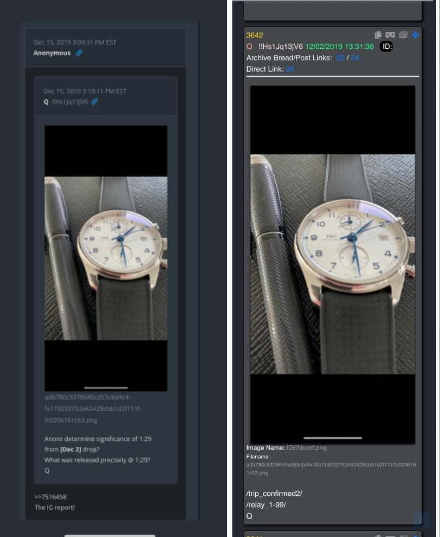Click the chain link icon after !!Hs1Jq13jV6

coord(94,102)
